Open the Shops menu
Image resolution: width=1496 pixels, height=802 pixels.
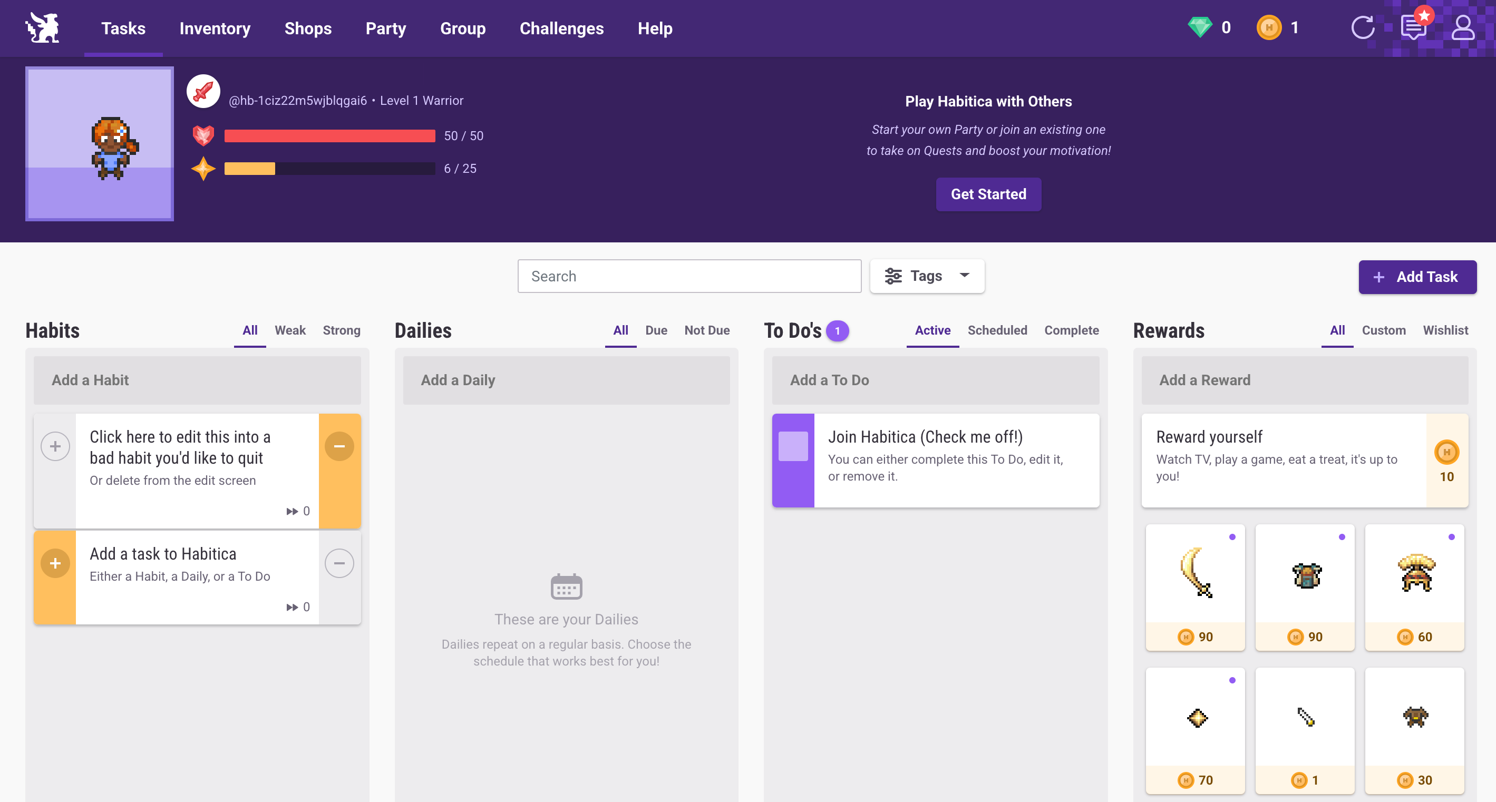pyautogui.click(x=308, y=28)
